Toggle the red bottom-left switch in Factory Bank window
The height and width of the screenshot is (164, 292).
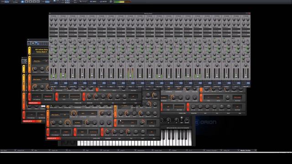(29, 97)
